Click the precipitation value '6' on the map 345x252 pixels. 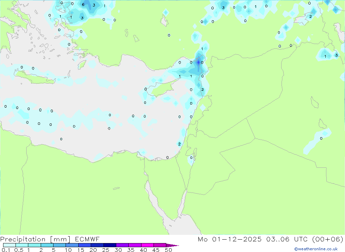pyautogui.click(x=83, y=4)
